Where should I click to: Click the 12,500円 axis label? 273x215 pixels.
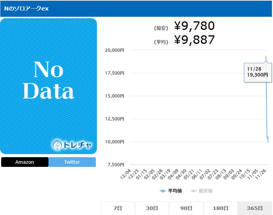[114, 119]
